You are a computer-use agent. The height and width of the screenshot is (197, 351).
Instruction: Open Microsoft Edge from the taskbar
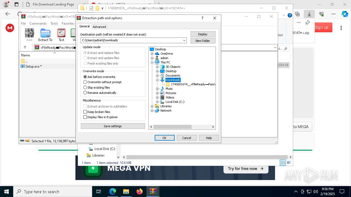(113, 192)
